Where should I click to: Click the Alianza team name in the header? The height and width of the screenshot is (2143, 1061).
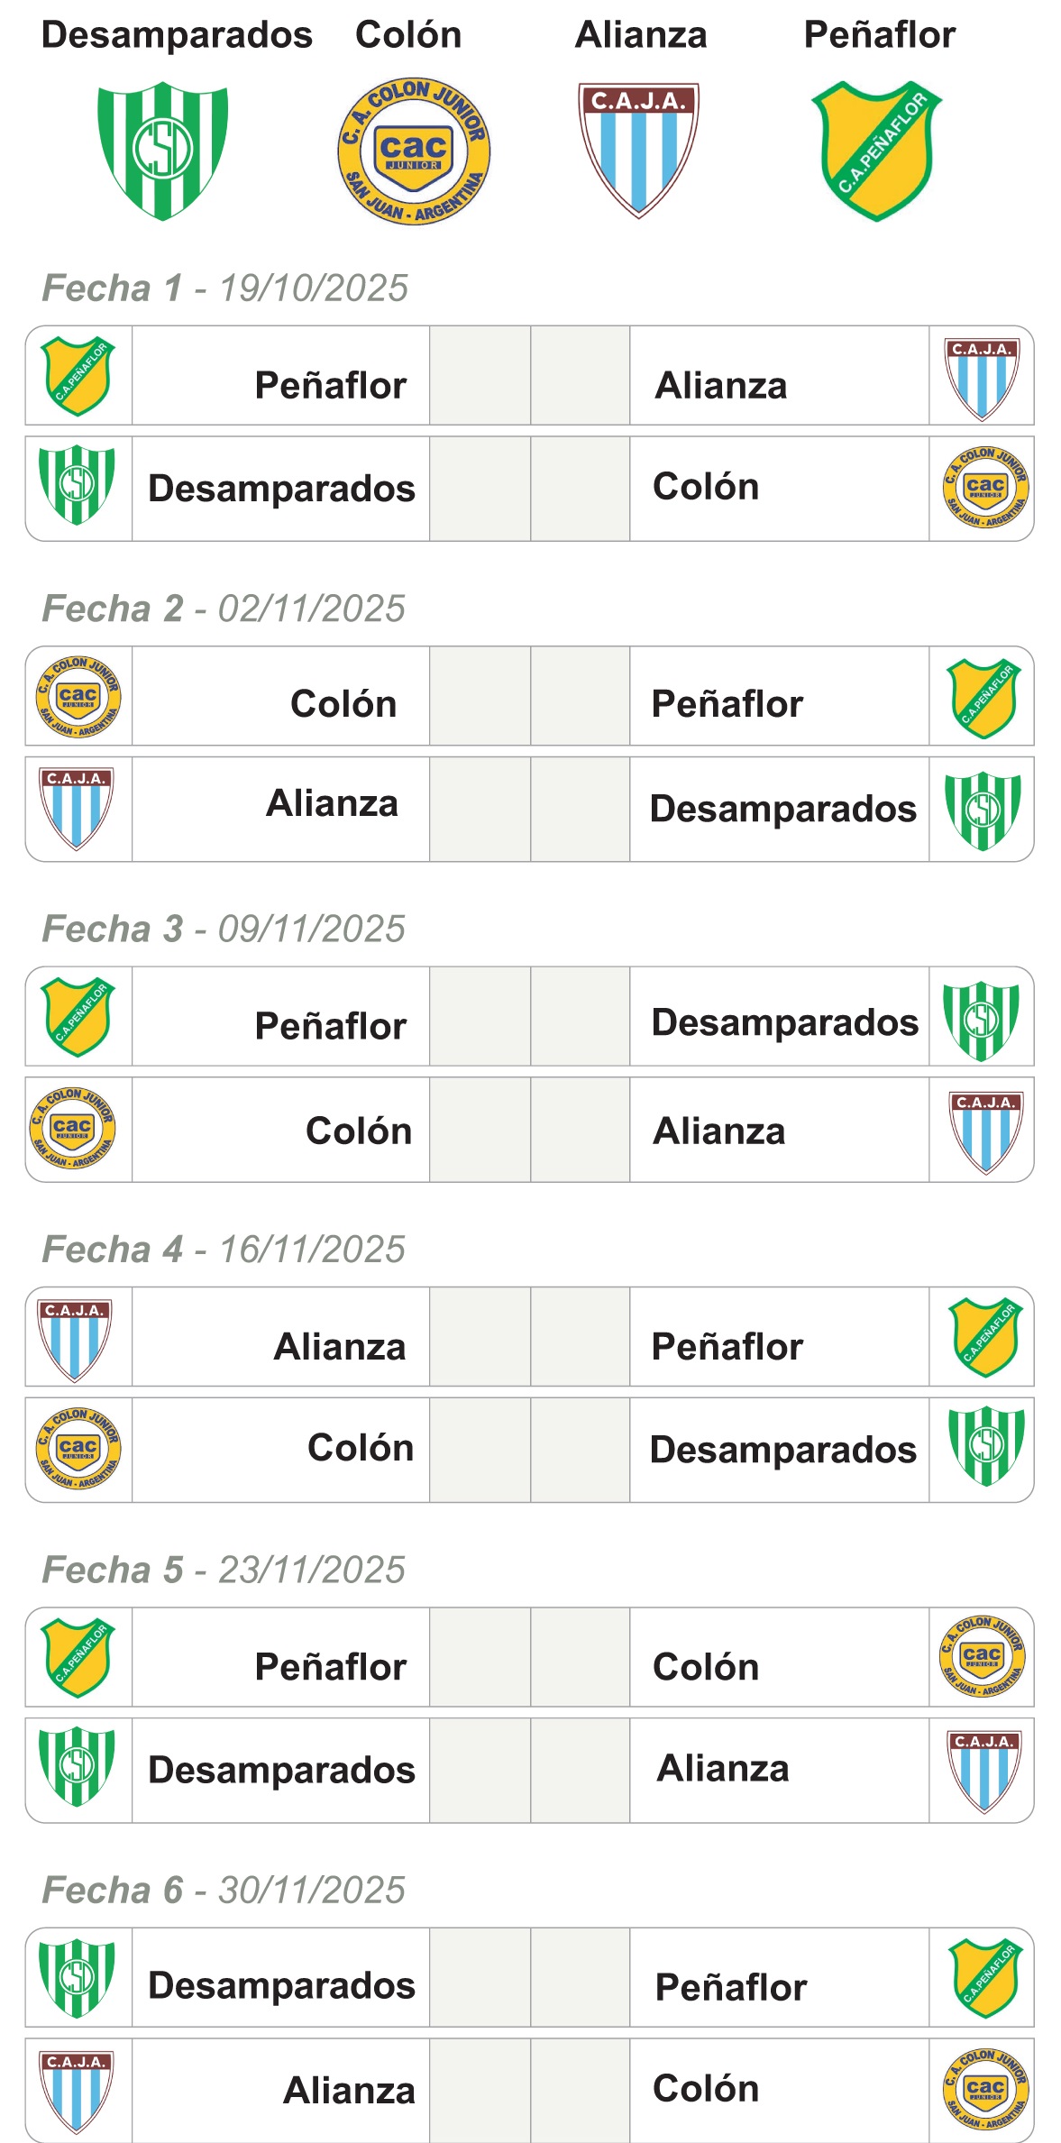point(641,35)
